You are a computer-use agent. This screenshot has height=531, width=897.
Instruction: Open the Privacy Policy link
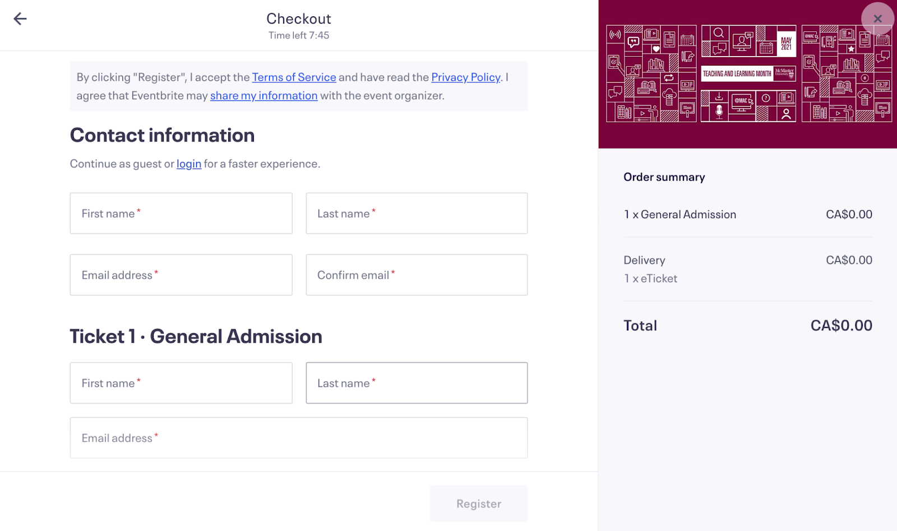coord(465,77)
